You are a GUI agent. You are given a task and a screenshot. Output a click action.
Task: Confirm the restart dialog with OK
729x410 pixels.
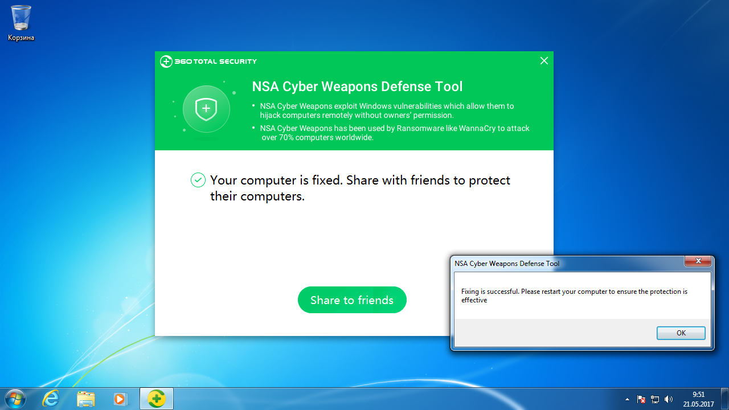coord(681,333)
